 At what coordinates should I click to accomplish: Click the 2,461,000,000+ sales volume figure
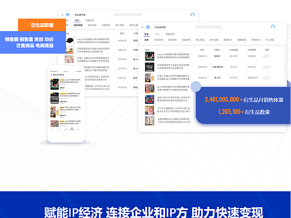click(224, 99)
